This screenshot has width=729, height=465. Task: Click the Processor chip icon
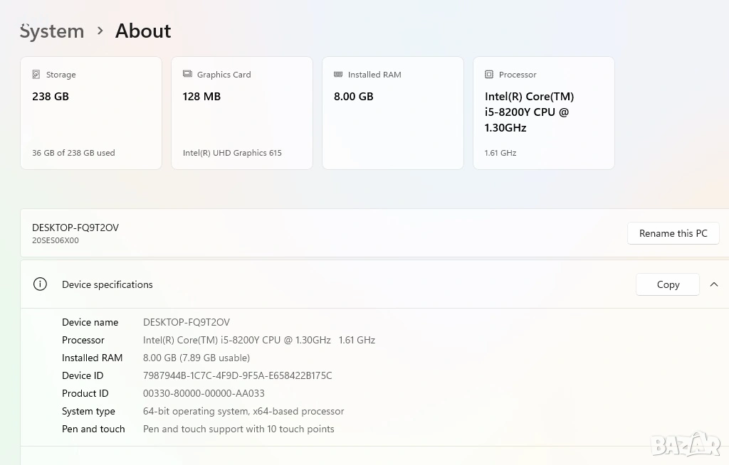pos(489,75)
